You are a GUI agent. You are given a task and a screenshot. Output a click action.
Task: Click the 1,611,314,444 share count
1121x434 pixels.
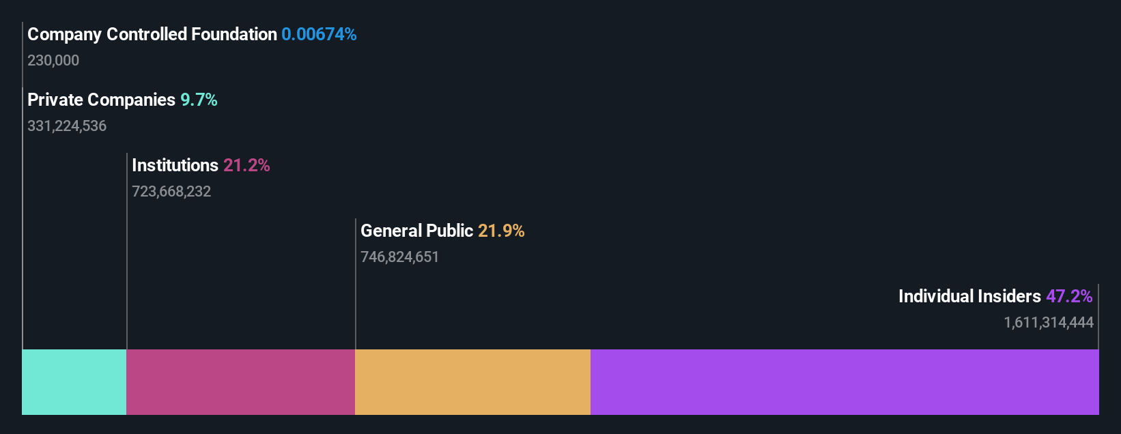point(1049,323)
